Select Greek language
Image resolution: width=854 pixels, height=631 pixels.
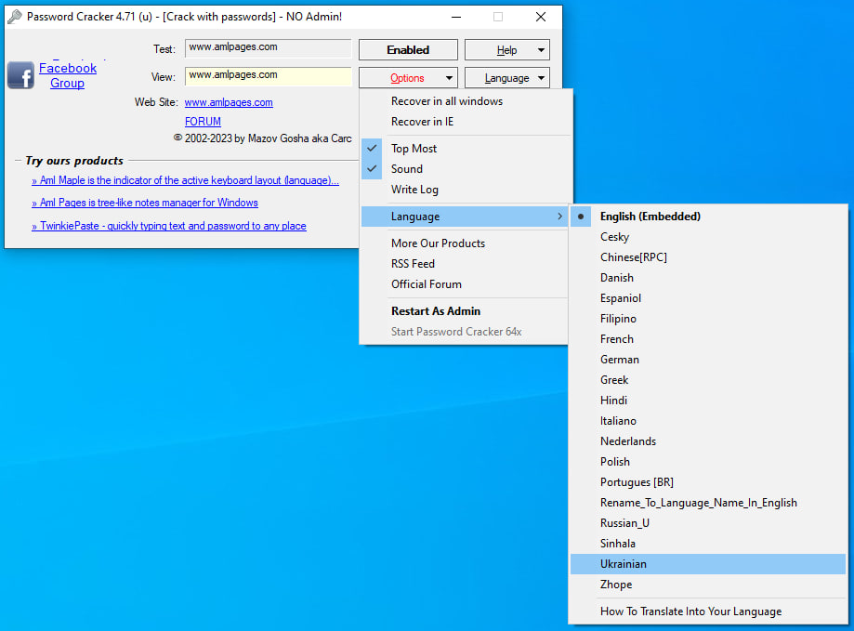(708, 380)
